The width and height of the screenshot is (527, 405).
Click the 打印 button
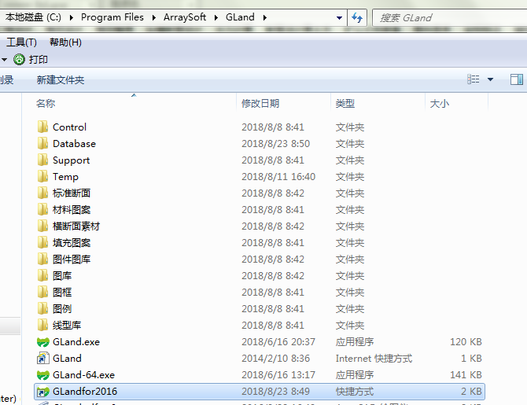pyautogui.click(x=38, y=60)
